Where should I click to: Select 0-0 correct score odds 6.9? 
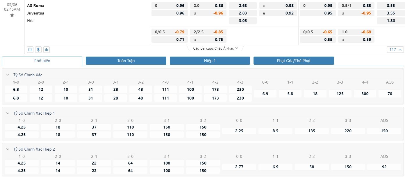click(265, 94)
